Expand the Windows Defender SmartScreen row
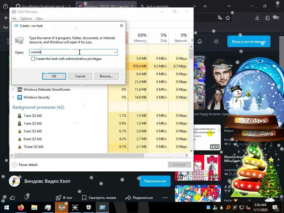This screenshot has height=213, width=284. [13, 90]
